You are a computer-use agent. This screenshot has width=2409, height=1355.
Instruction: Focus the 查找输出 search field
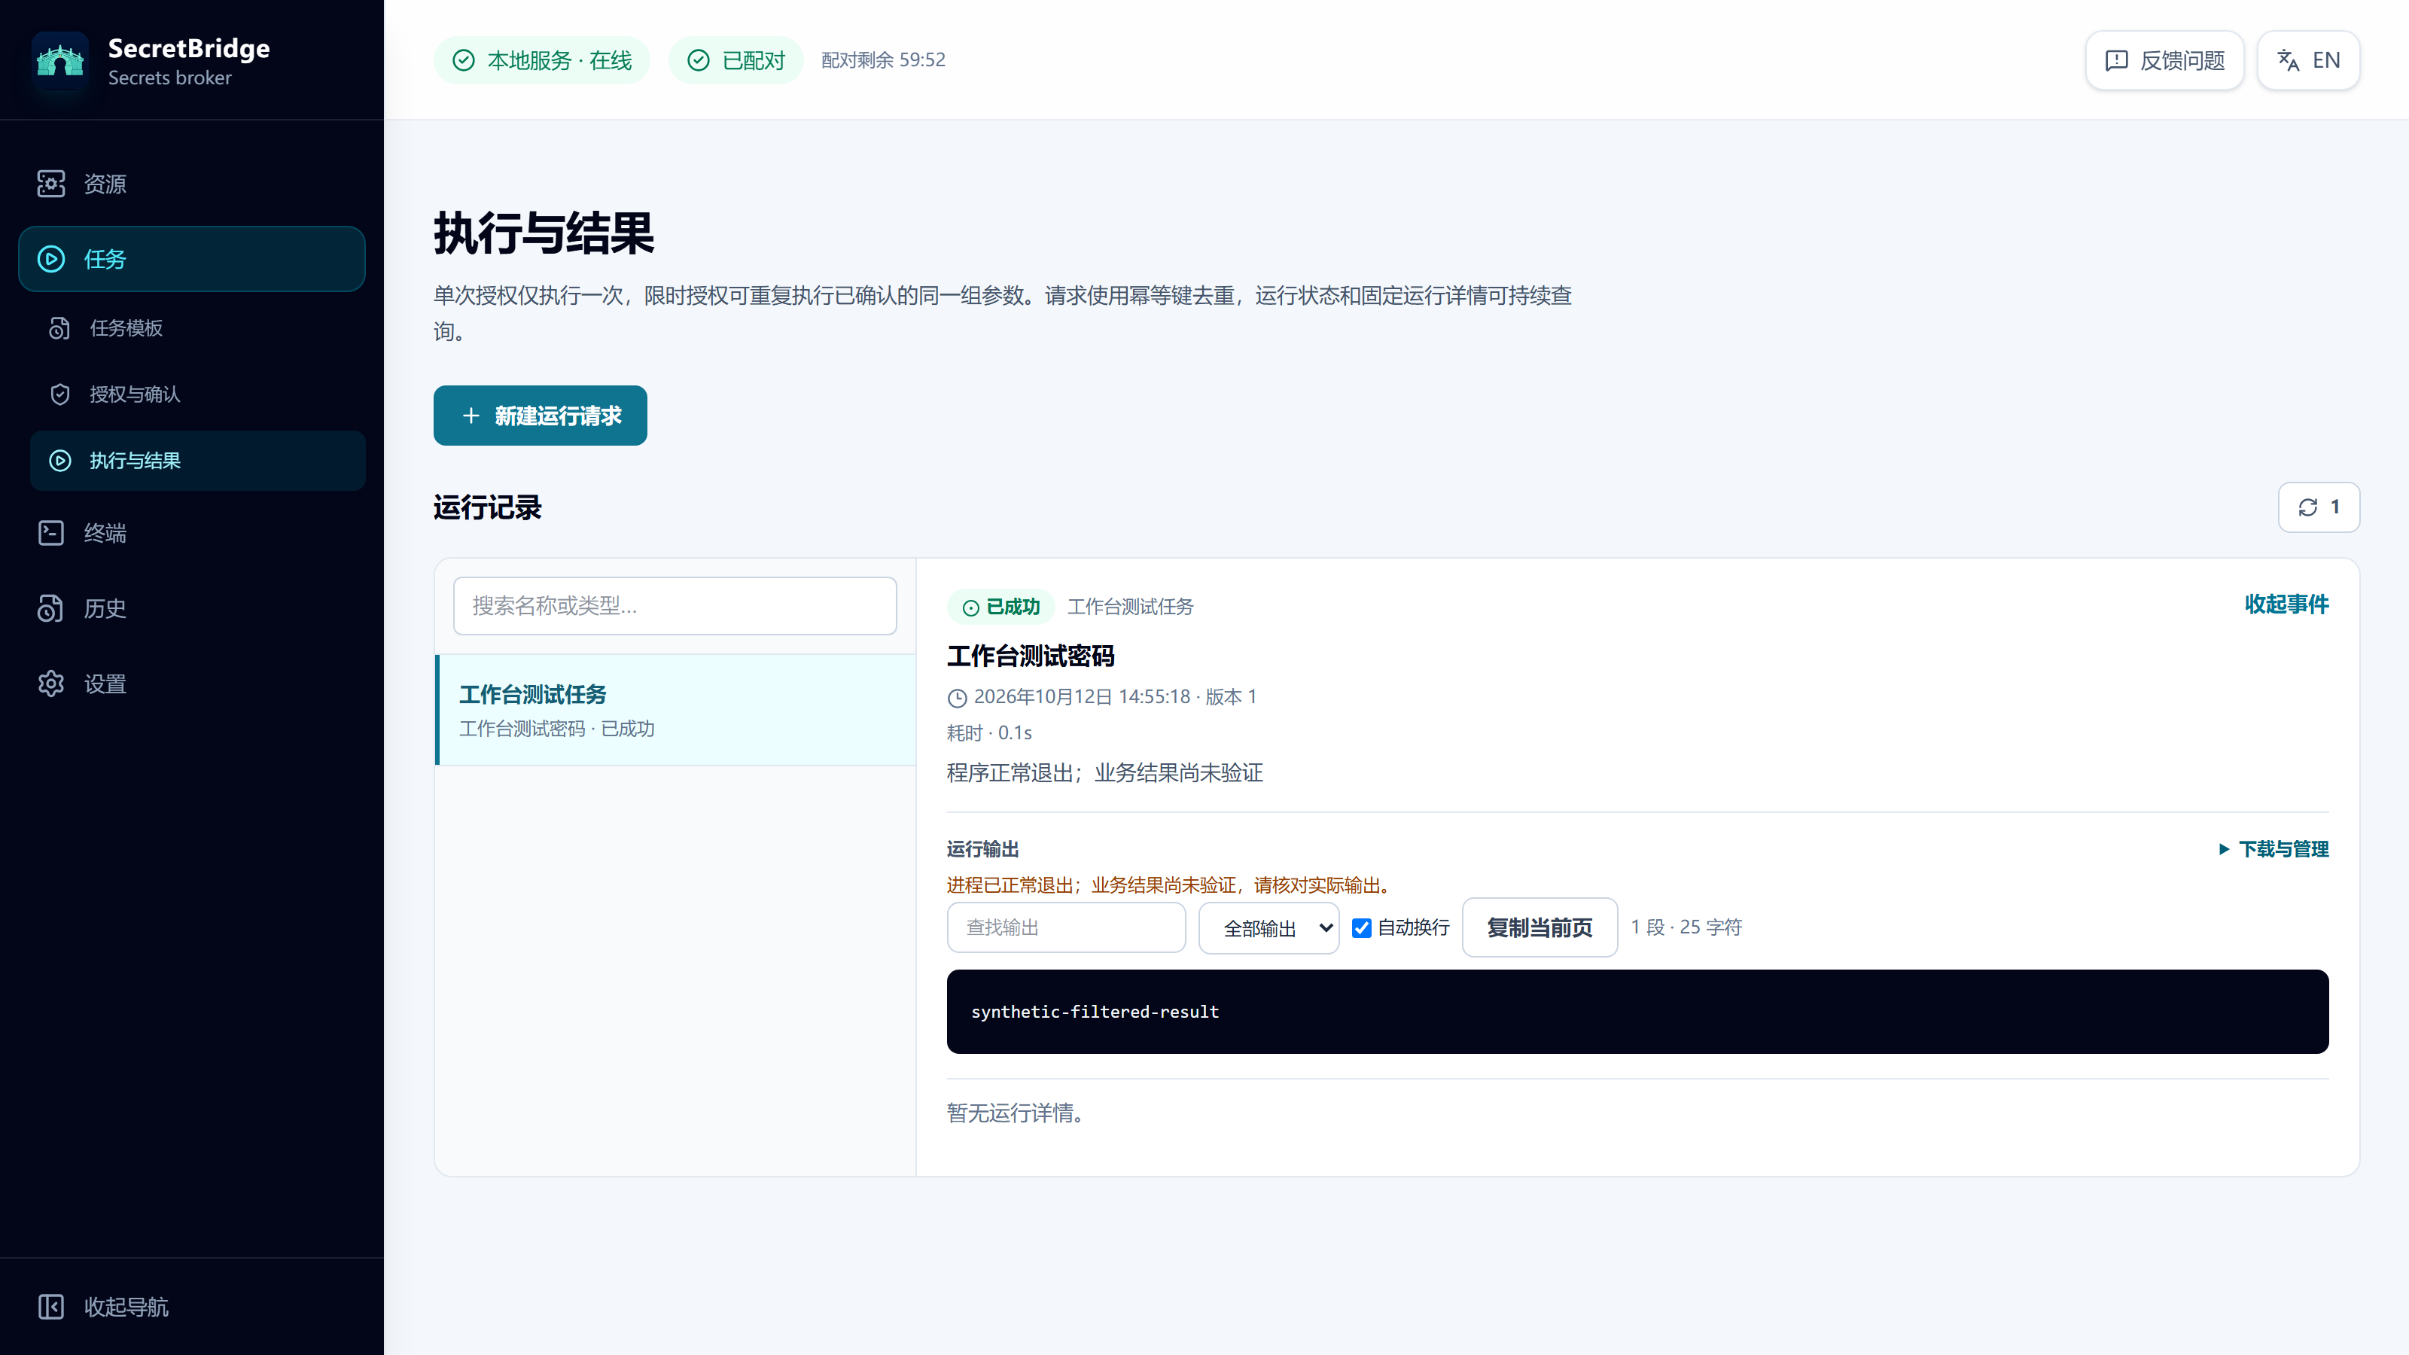pos(1066,927)
